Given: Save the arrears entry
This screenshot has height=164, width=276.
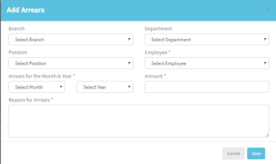Looking at the screenshot, I should tap(256, 153).
